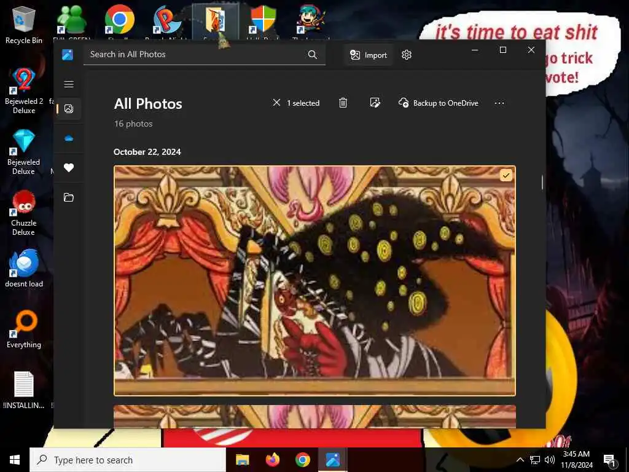The image size is (629, 472).
Task: Click the search magnifier in Photos
Action: [313, 55]
